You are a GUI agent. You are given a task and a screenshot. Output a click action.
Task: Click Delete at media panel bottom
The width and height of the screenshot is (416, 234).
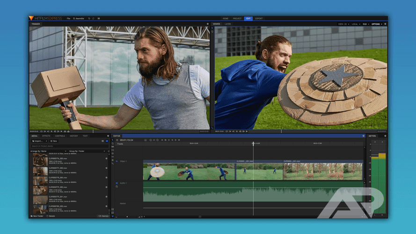click(x=51, y=216)
